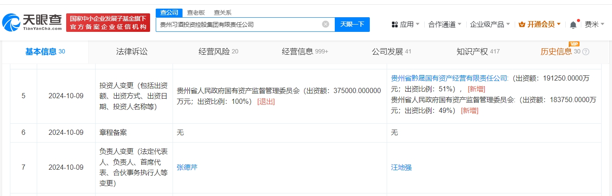Click 无 in row 6 after-change column

point(394,133)
